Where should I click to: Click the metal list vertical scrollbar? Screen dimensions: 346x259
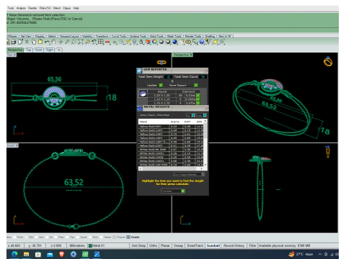click(205, 142)
